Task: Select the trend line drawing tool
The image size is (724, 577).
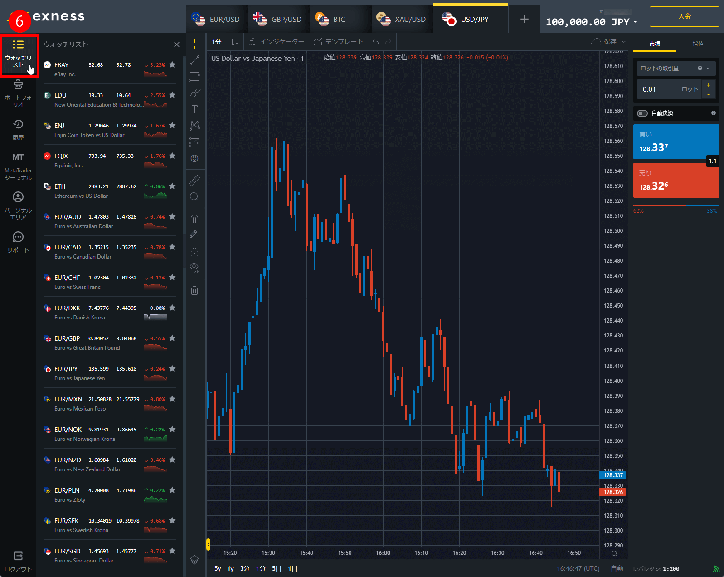Action: 194,60
